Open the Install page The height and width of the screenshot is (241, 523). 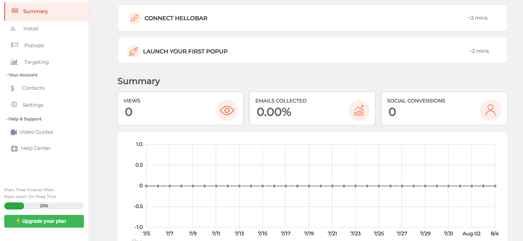pyautogui.click(x=31, y=29)
